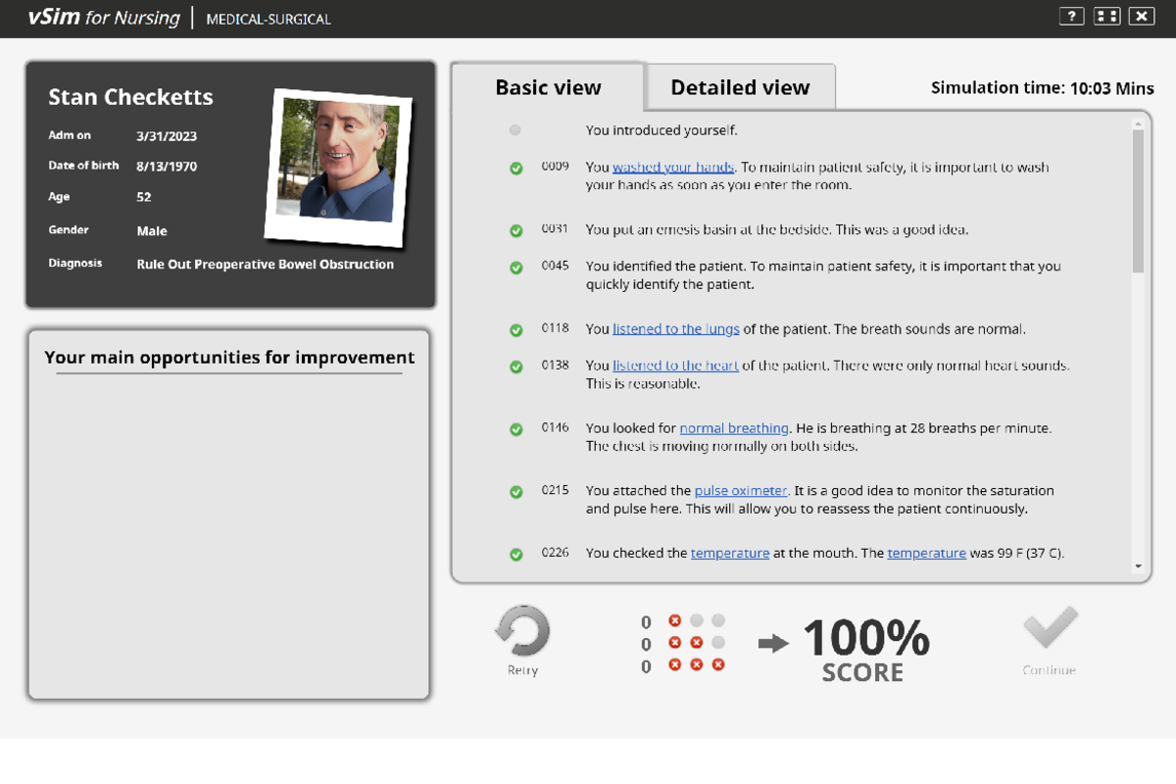
Task: Click the scroll up arrow in feedback list
Action: 1138,123
